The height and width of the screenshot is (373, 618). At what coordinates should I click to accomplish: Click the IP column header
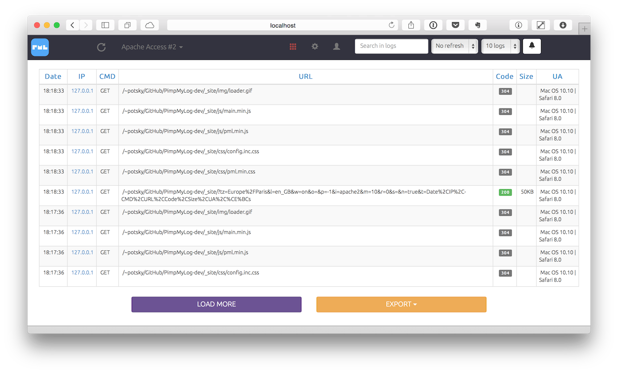[82, 76]
